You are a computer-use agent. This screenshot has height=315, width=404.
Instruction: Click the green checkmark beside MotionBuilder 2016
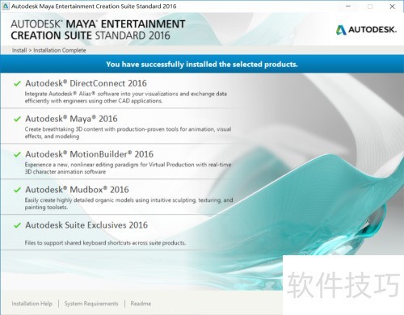tap(17, 154)
